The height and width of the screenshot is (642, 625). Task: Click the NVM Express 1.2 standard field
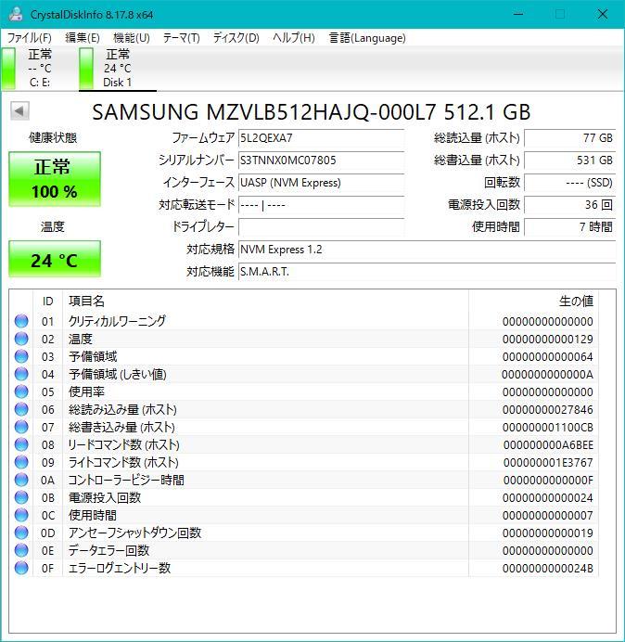pyautogui.click(x=427, y=249)
